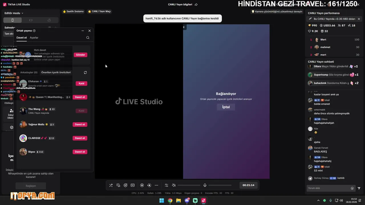
Task: Select the landscape layout mode
Action: coord(31,20)
